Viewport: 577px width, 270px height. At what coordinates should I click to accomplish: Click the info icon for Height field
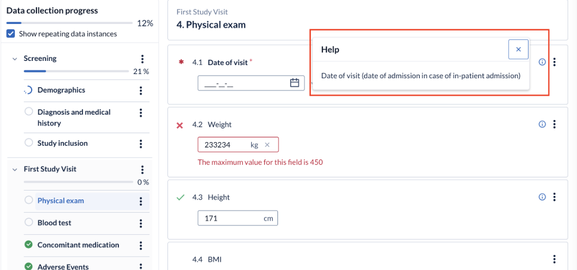[x=542, y=197]
